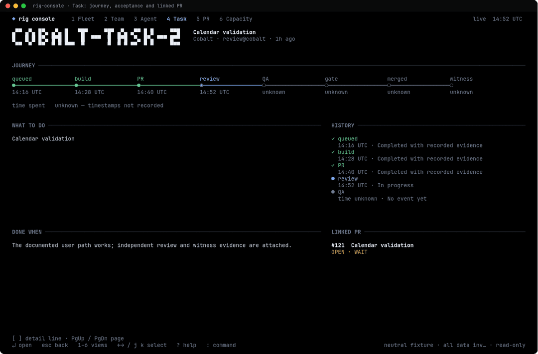Click the OPEN · WAIT status of the PR
Screen dimensions: 538x354
coord(349,252)
